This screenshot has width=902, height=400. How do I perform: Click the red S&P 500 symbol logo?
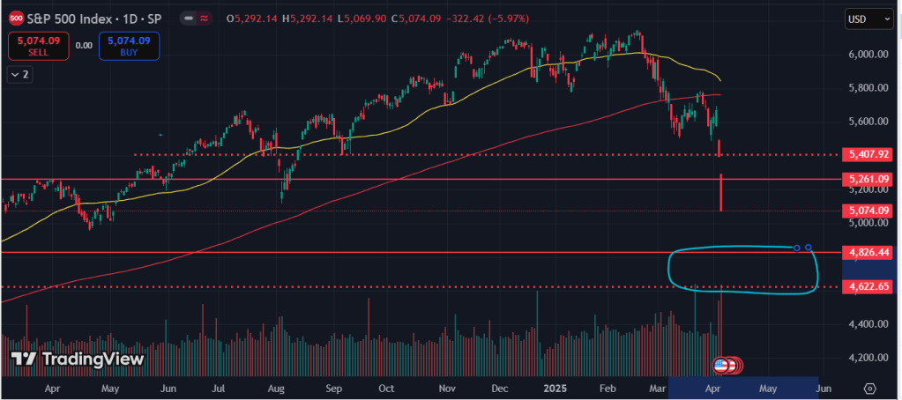click(15, 18)
